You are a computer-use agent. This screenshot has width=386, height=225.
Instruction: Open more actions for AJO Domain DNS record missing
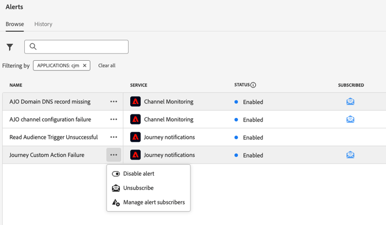114,102
